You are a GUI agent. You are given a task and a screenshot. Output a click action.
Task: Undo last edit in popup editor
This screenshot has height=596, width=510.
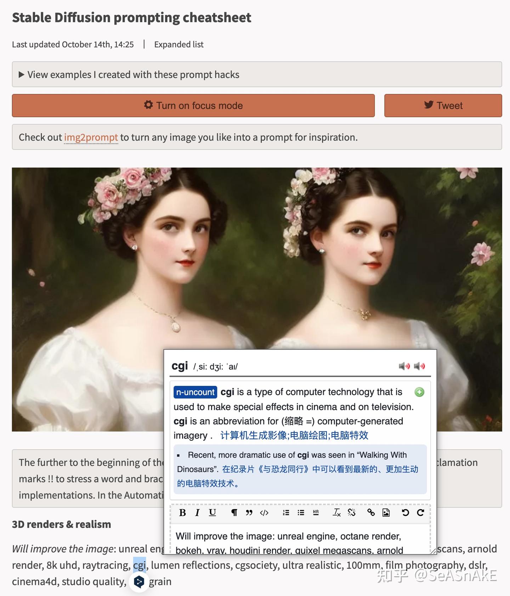tap(406, 513)
